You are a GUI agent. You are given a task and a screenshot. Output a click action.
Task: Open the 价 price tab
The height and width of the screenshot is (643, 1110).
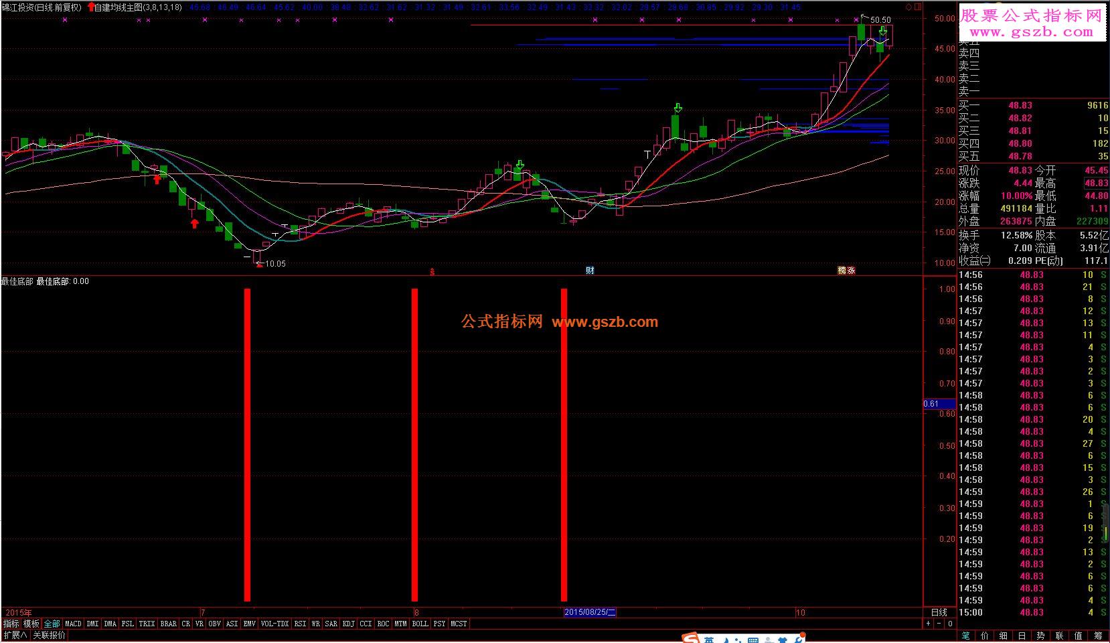(985, 636)
